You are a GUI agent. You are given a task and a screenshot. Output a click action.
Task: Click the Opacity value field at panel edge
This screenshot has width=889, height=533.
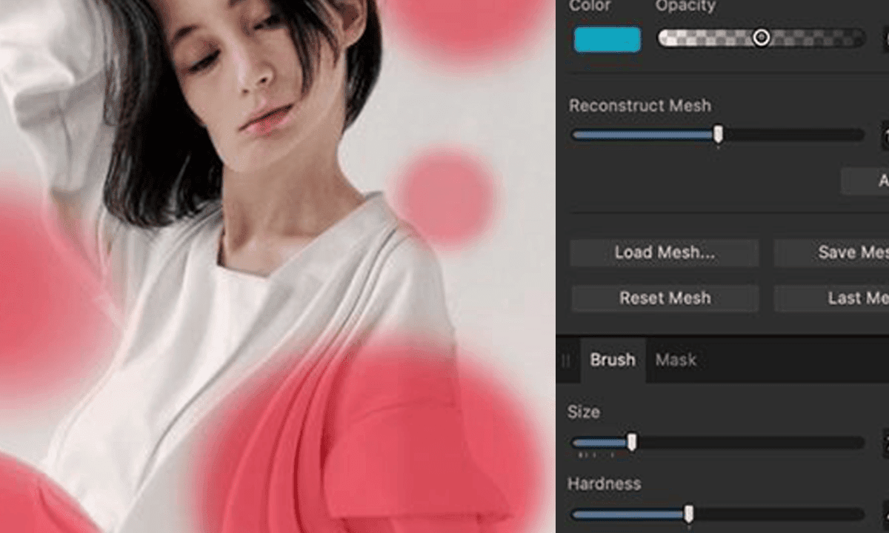pyautogui.click(x=885, y=36)
